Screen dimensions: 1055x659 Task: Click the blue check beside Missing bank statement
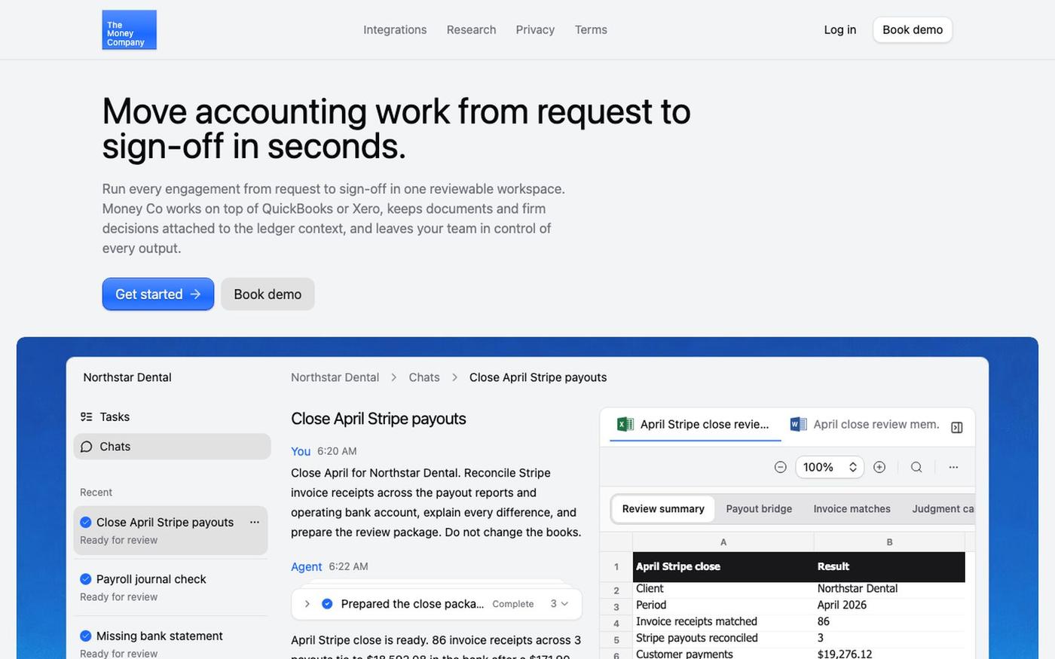pos(86,636)
